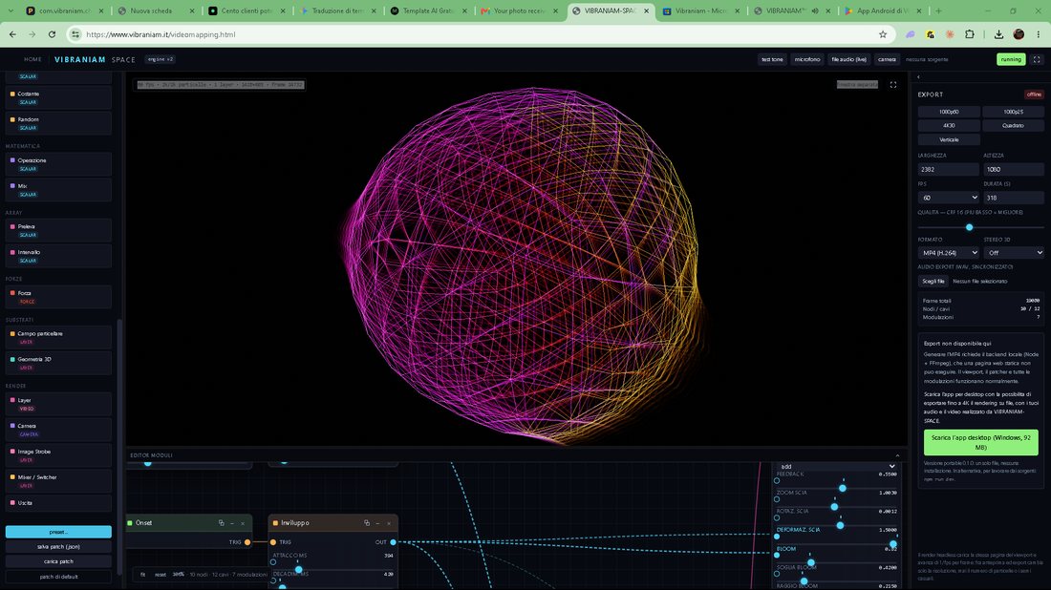The image size is (1051, 590).
Task: Click the Inviluppo OUT port
Action: click(x=393, y=541)
